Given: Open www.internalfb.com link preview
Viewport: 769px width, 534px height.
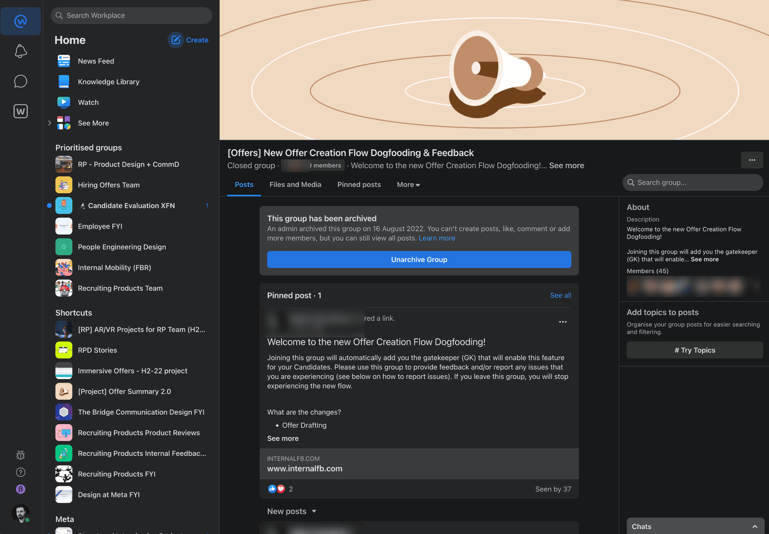Looking at the screenshot, I should pyautogui.click(x=419, y=463).
